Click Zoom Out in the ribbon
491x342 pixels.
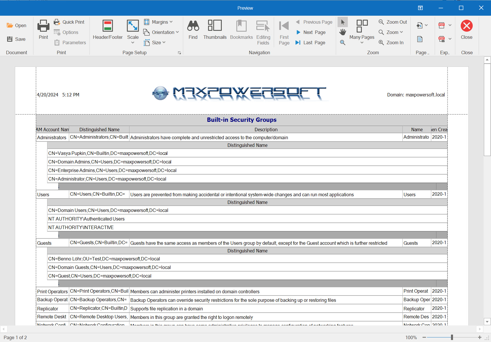tap(393, 22)
